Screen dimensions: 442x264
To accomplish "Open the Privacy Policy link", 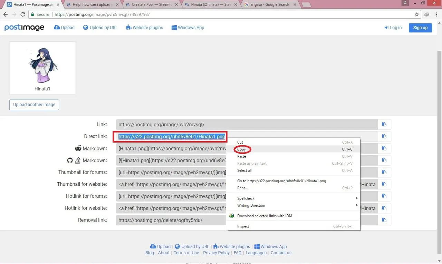I will pos(217,253).
